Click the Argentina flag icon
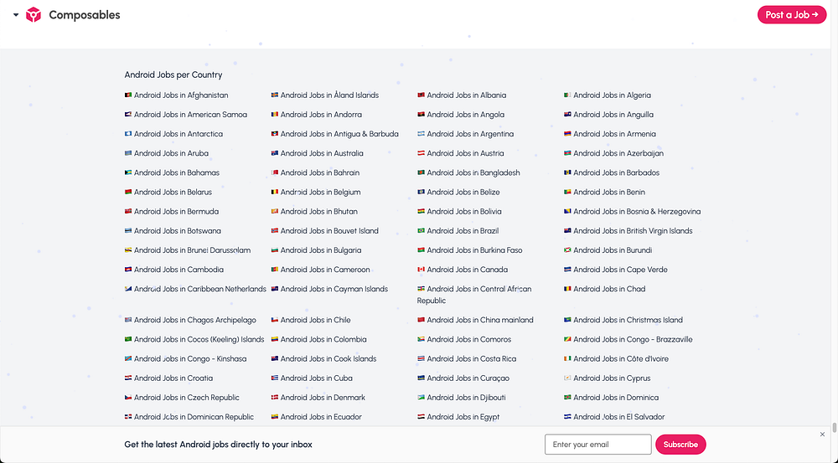Image resolution: width=838 pixels, height=463 pixels. pos(422,134)
